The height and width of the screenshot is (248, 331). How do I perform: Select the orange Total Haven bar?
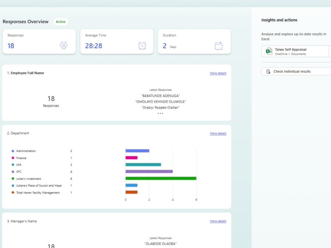tap(131, 192)
